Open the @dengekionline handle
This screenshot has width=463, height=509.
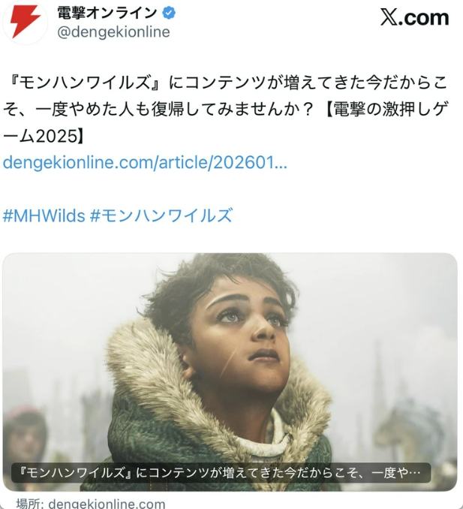[x=113, y=32]
